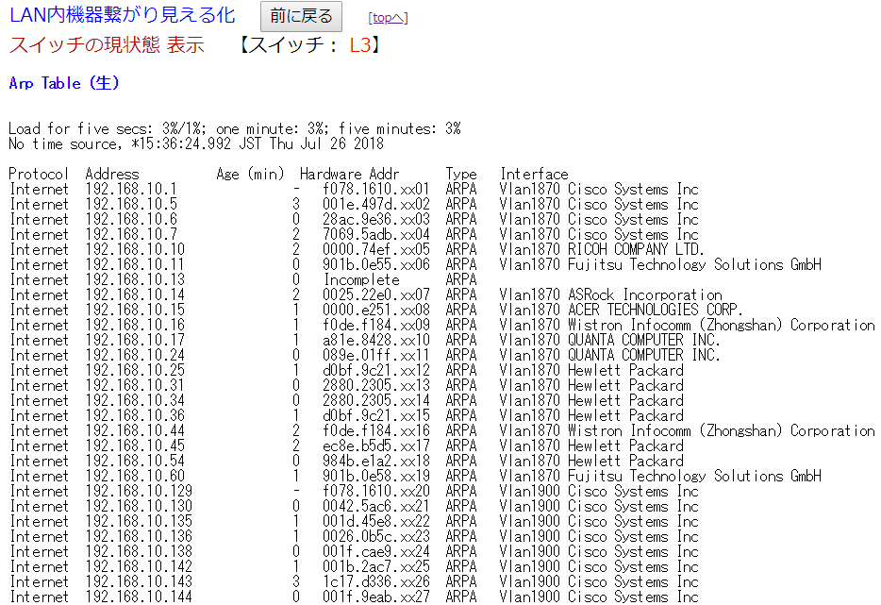Click the ASRock Incorporation vendor name
881x605 pixels.
[x=644, y=294]
